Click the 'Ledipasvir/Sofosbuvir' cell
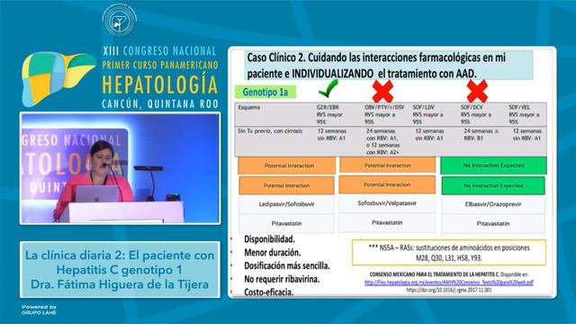576x324 pixels. 286,204
